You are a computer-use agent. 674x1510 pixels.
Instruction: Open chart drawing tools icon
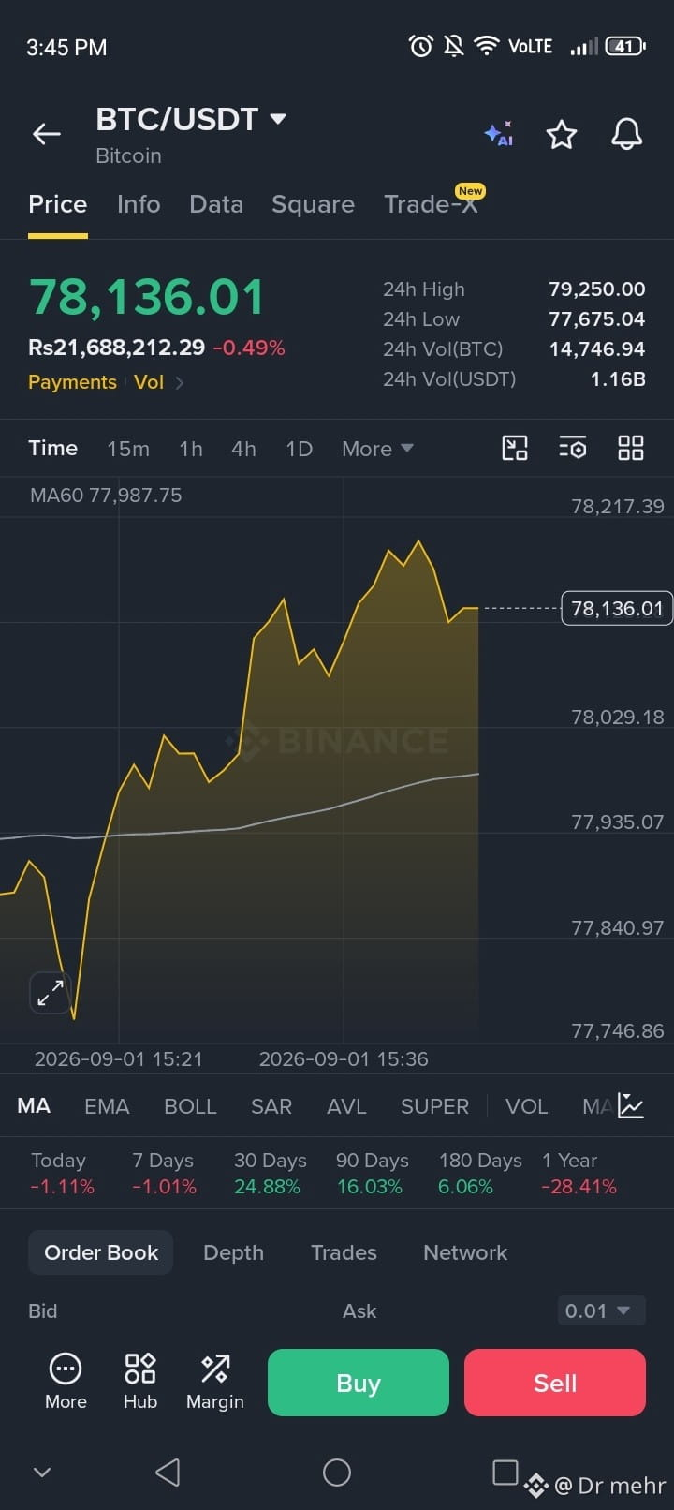[515, 448]
